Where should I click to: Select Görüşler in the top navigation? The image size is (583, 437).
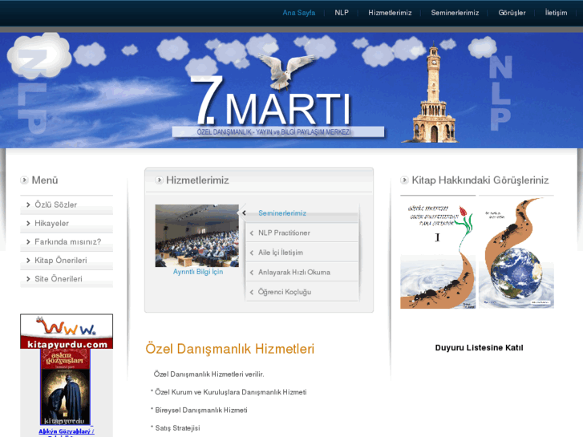point(512,13)
